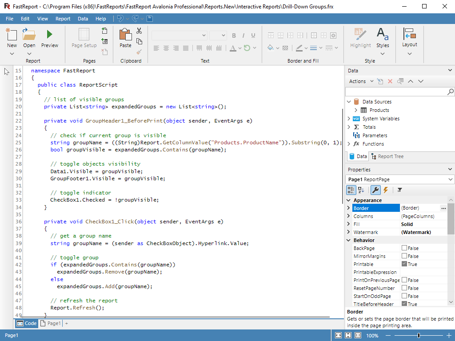Click the Save floppy disk icon
455x341 pixels.
coord(150,19)
